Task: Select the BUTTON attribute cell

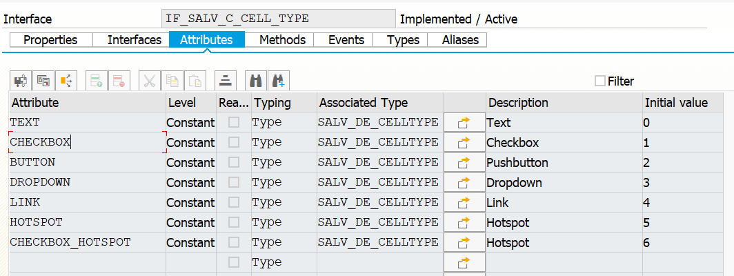Action: (88, 163)
